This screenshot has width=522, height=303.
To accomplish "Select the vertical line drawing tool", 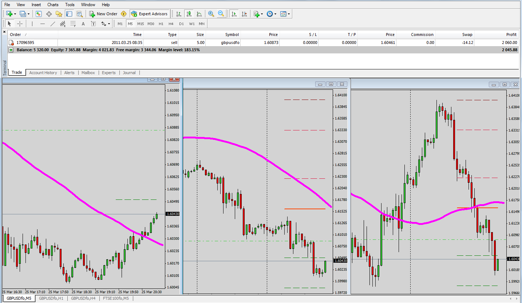I will pos(32,24).
